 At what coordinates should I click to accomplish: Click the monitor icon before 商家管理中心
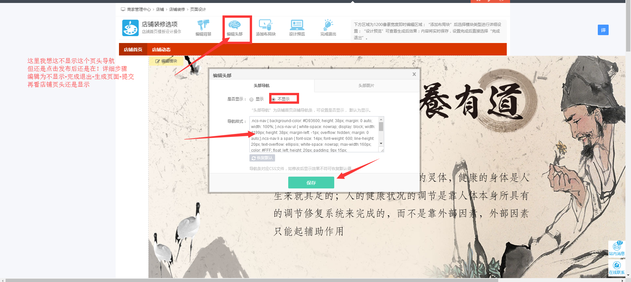(123, 9)
